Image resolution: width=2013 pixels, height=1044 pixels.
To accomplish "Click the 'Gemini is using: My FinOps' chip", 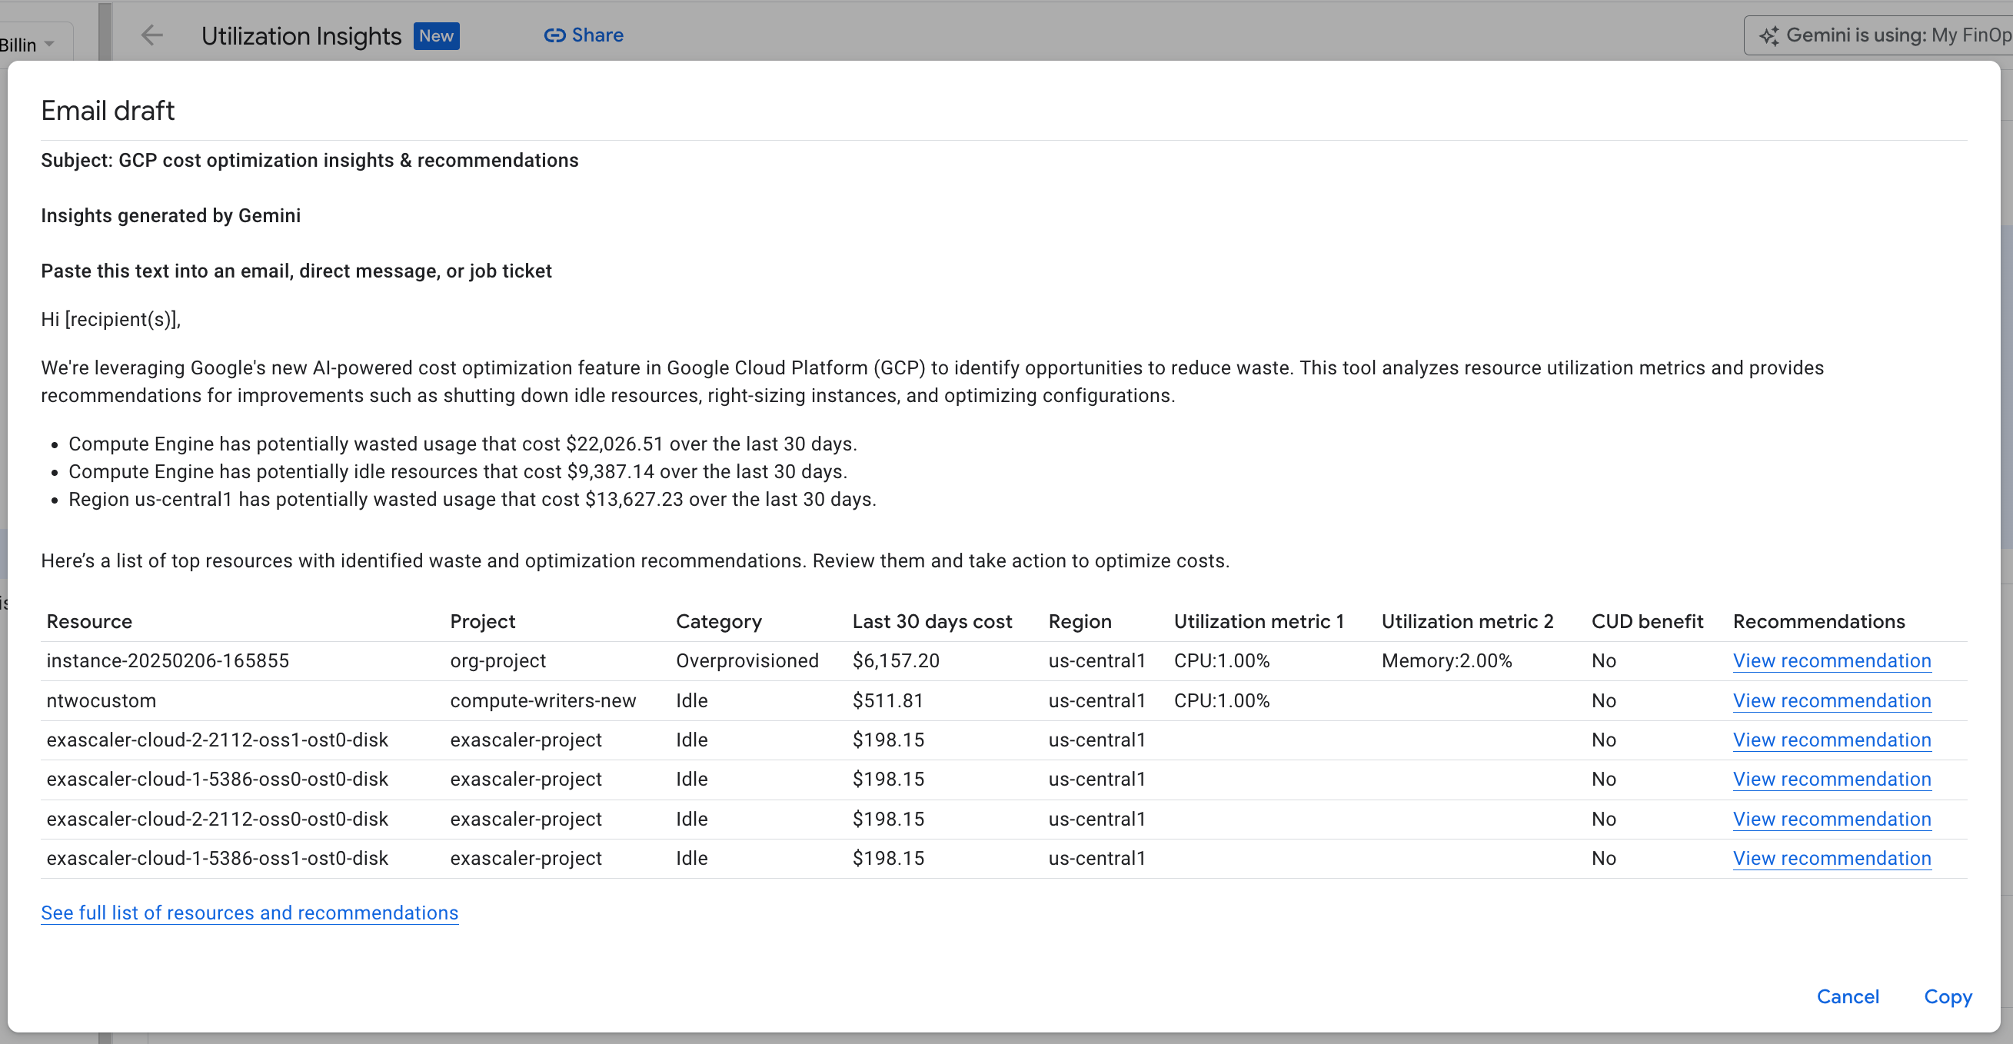I will (1891, 35).
